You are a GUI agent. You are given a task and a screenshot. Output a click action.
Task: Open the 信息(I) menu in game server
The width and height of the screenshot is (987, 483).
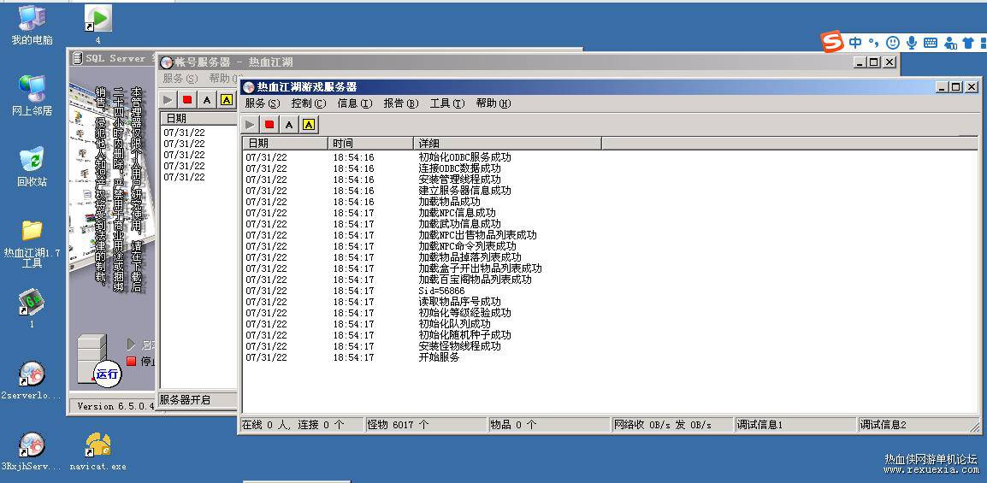[355, 103]
